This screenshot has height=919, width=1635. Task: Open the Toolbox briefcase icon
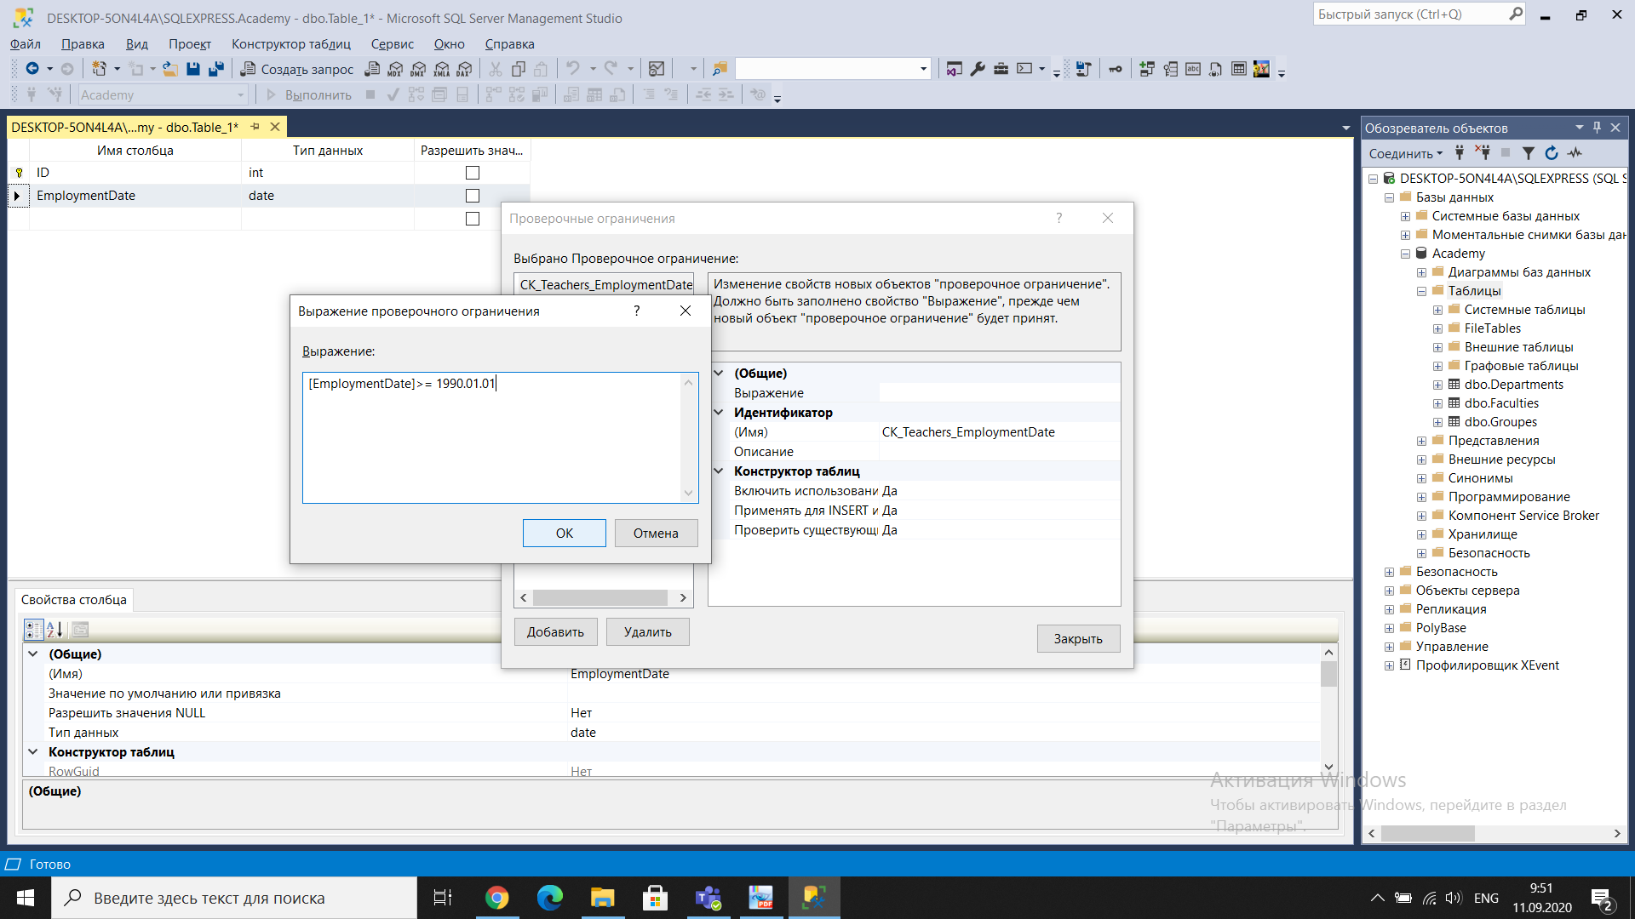click(1001, 69)
